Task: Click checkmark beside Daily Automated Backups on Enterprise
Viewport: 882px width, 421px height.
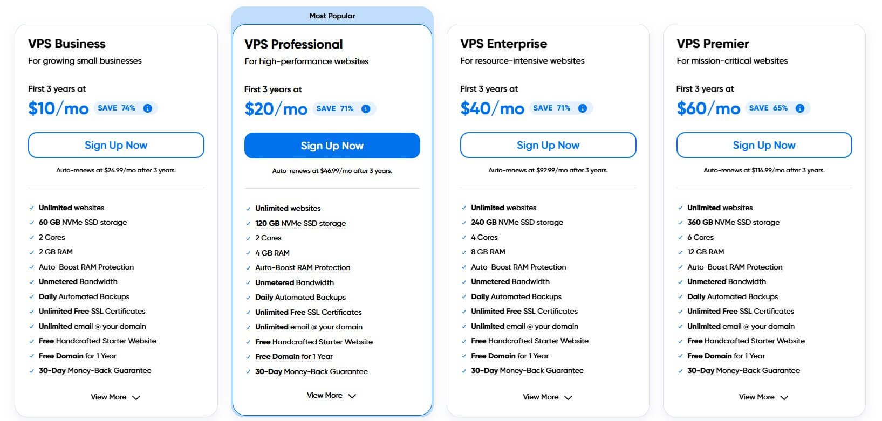Action: tap(463, 296)
